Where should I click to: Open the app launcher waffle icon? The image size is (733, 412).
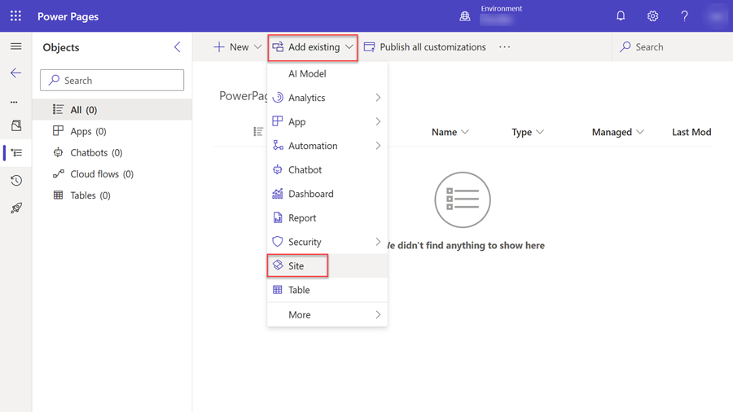[x=15, y=16]
